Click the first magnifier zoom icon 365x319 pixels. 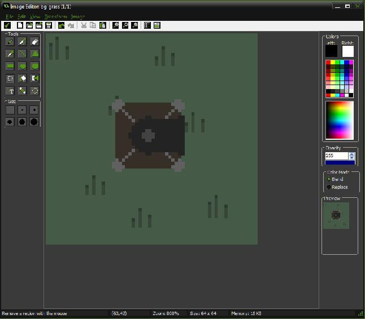click(x=115, y=25)
